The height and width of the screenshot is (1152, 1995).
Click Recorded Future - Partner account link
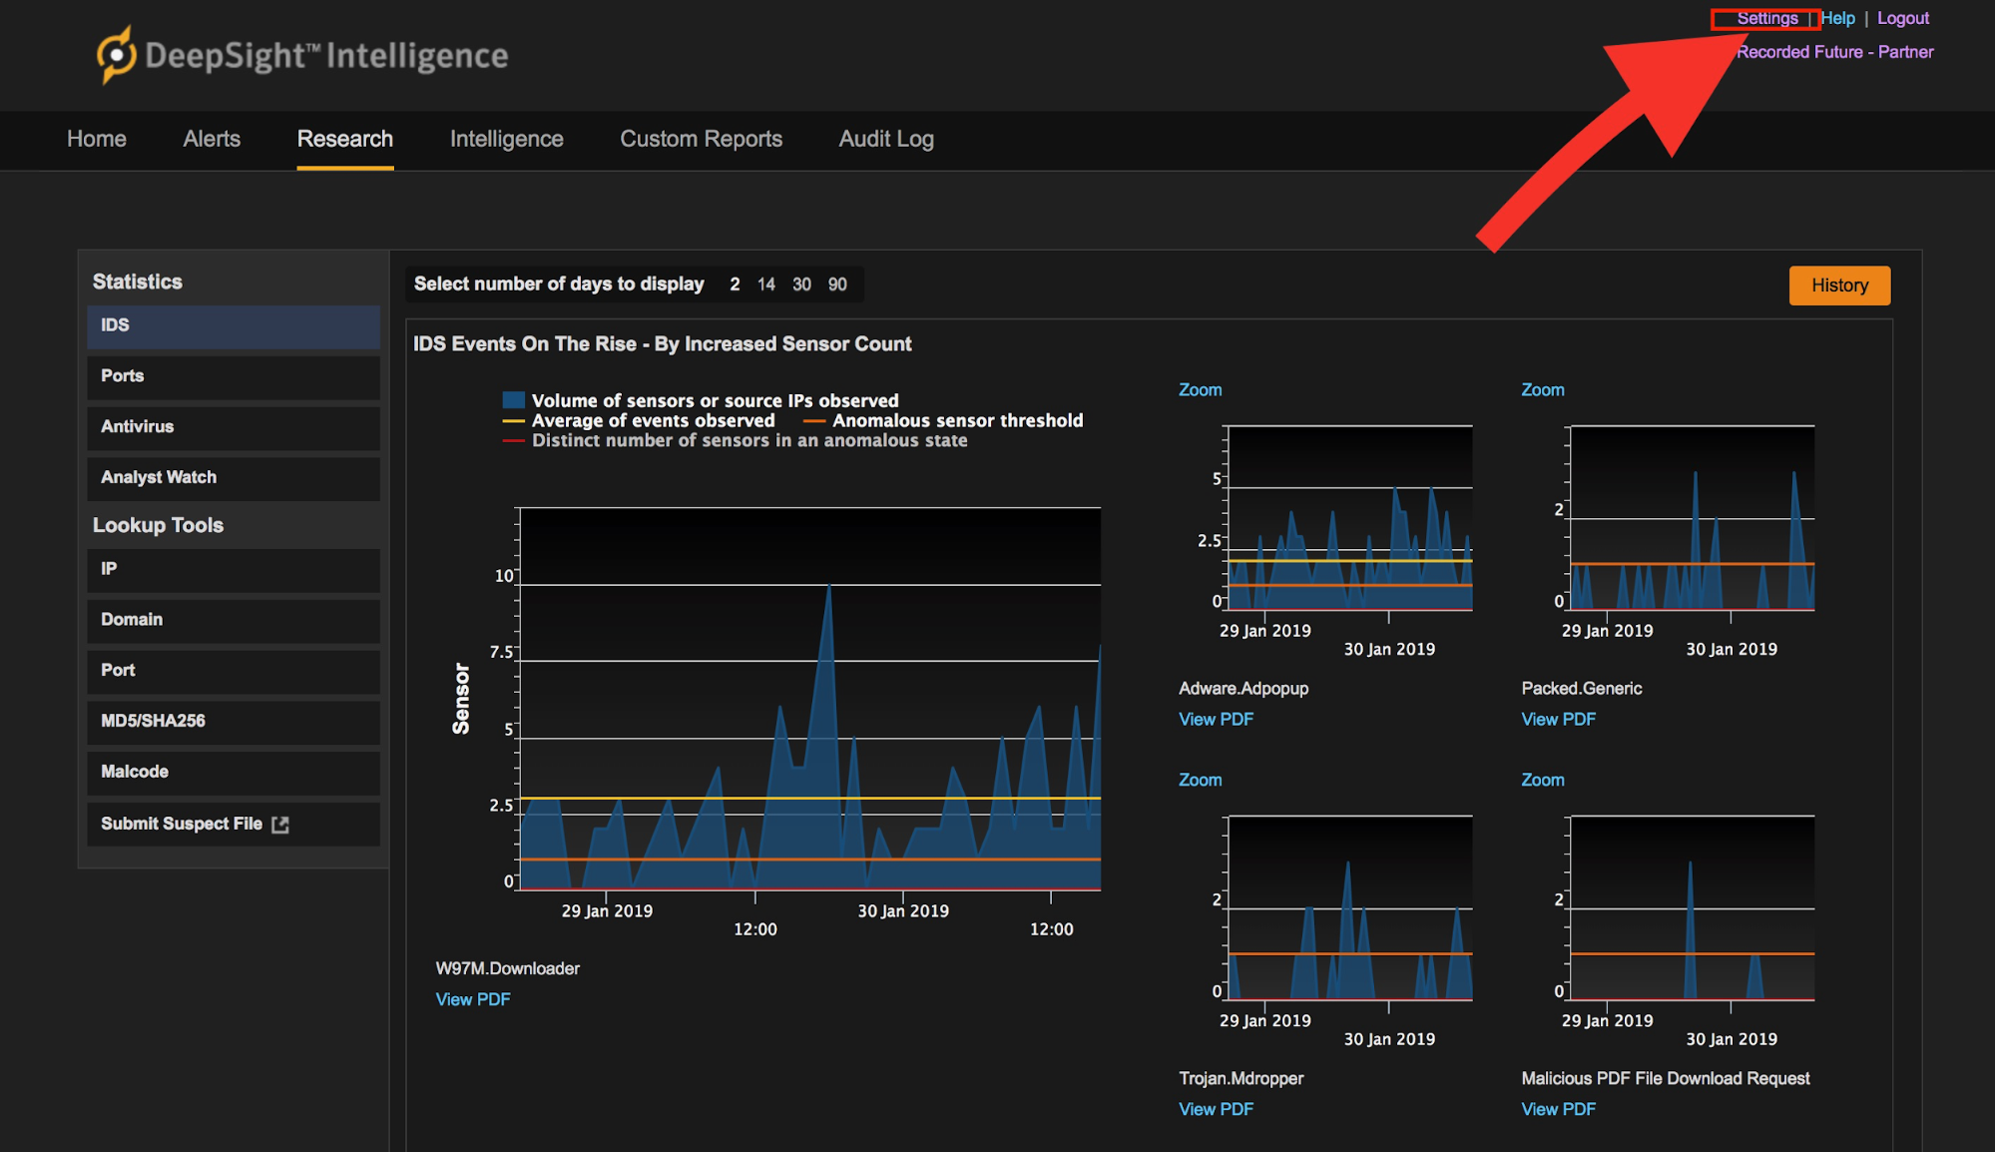[1835, 52]
